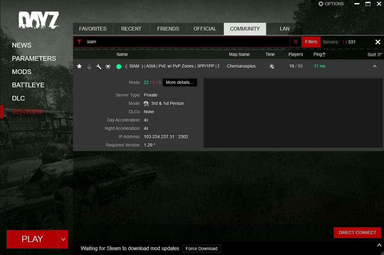Sort by Map Name column header
Image resolution: width=384 pixels, height=255 pixels.
point(239,54)
